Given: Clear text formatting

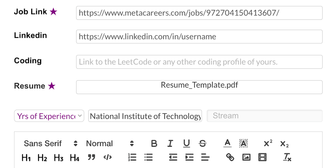Looking at the screenshot, I should (287, 157).
